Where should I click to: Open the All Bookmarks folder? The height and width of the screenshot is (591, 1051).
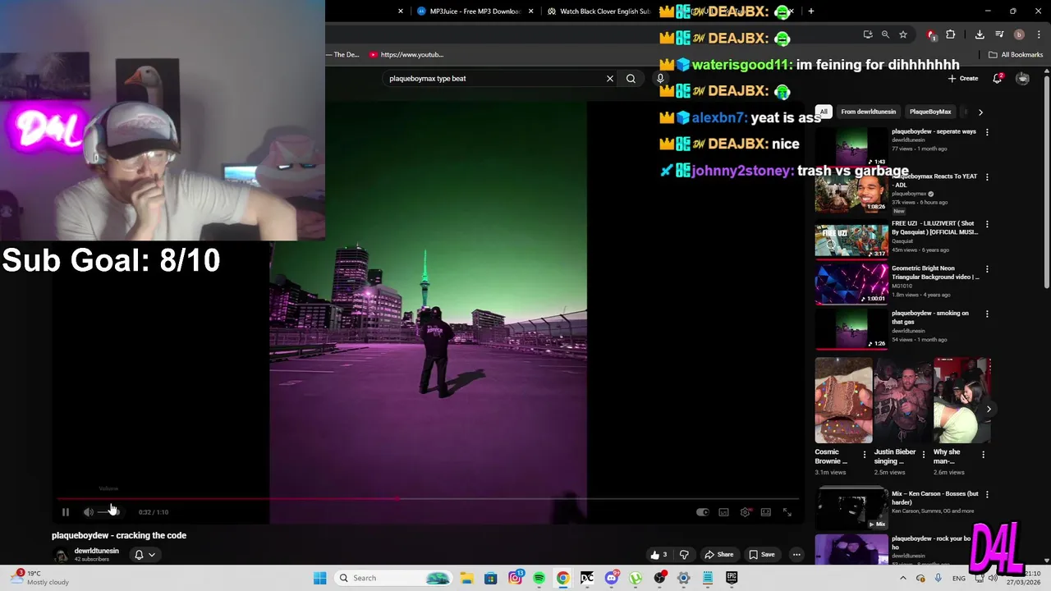(1016, 55)
